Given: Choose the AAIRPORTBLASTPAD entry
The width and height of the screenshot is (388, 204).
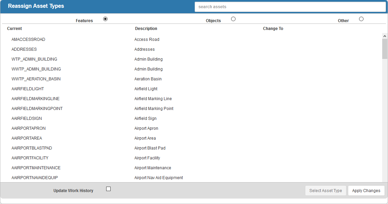Looking at the screenshot, I should pyautogui.click(x=32, y=148).
